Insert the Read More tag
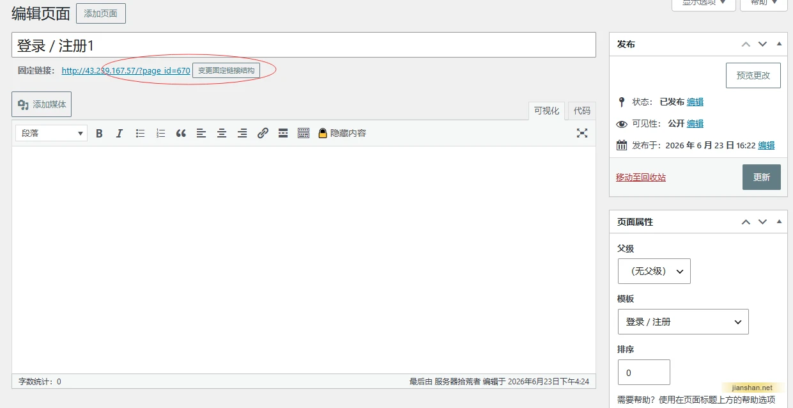The image size is (793, 408). pos(283,133)
